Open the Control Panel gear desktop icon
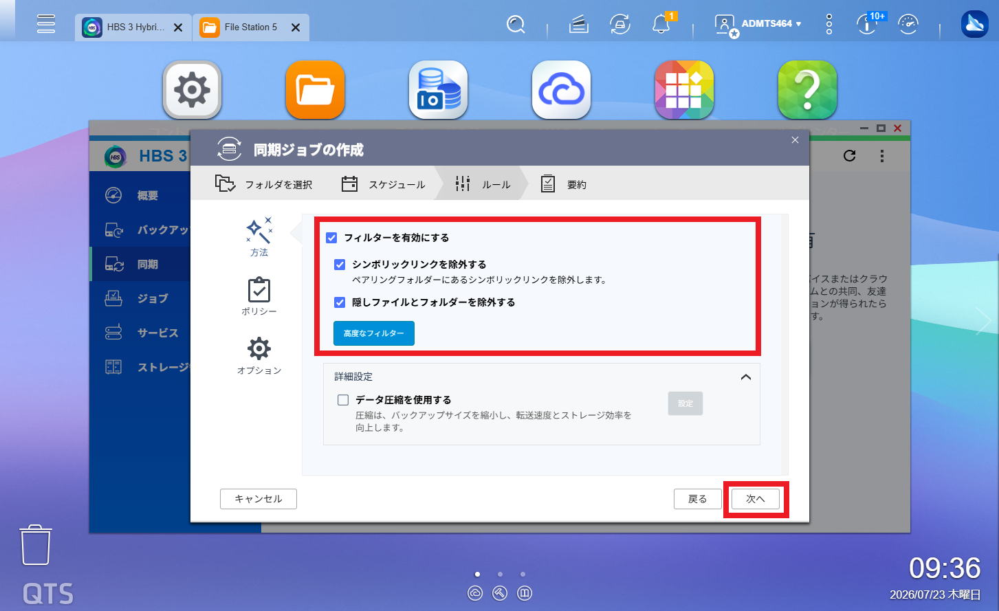Image resolution: width=999 pixels, height=611 pixels. (x=192, y=89)
